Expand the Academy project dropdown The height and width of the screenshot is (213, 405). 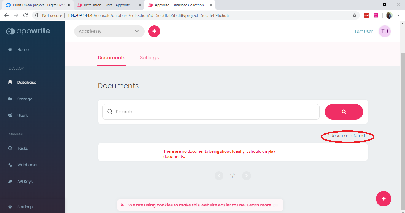[109, 31]
